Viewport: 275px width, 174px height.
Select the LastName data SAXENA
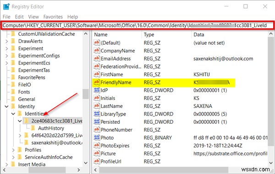203,106
